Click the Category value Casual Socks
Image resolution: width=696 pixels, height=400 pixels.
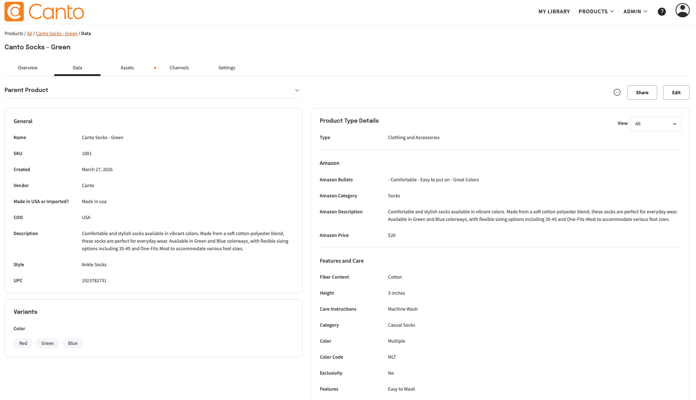pos(402,325)
